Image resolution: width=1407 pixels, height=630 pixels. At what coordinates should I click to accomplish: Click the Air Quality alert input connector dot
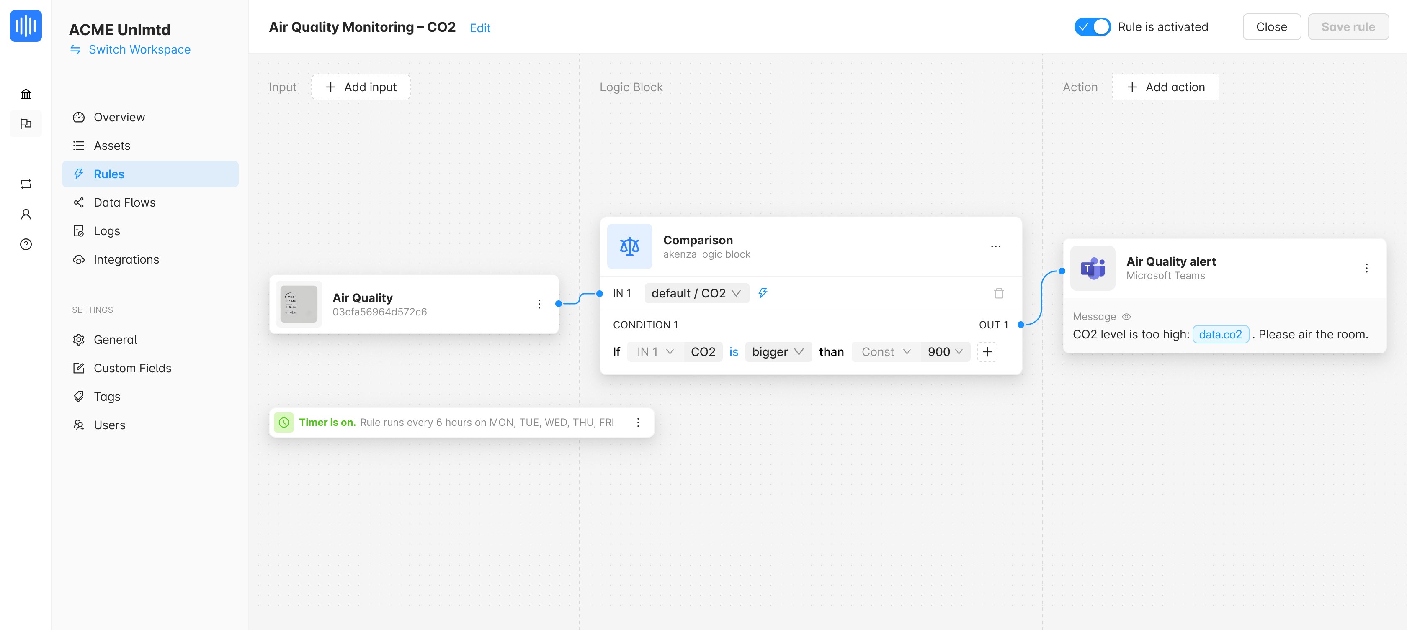coord(1061,271)
